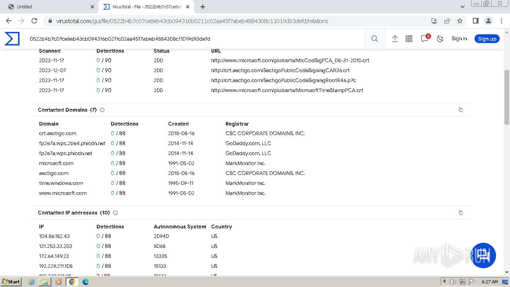Click the Sign up button

tap(487, 39)
